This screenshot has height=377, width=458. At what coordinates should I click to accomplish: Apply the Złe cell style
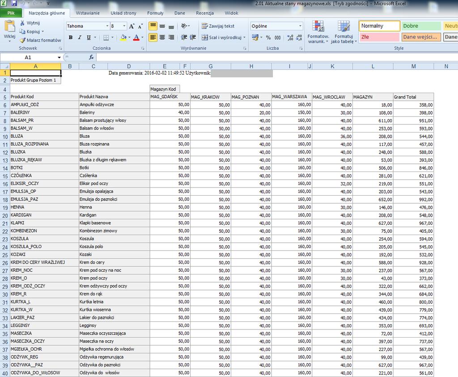(379, 37)
